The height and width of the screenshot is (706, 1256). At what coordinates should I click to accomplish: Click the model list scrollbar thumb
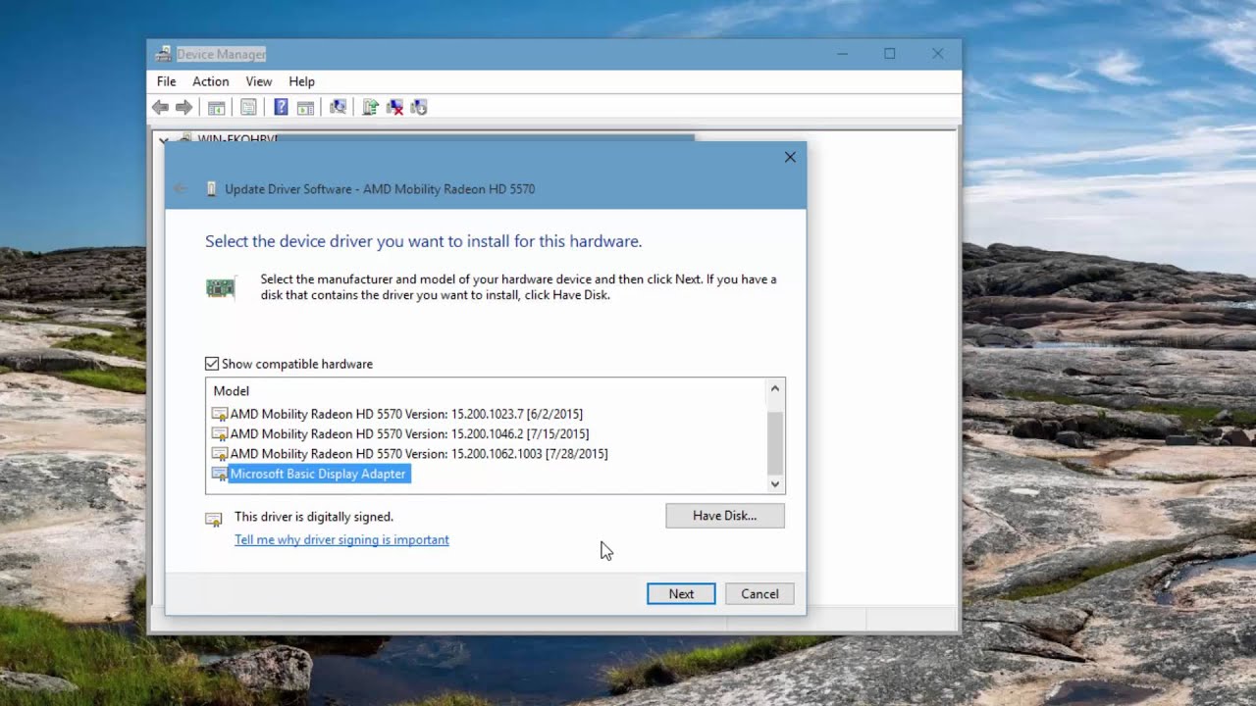coord(775,442)
